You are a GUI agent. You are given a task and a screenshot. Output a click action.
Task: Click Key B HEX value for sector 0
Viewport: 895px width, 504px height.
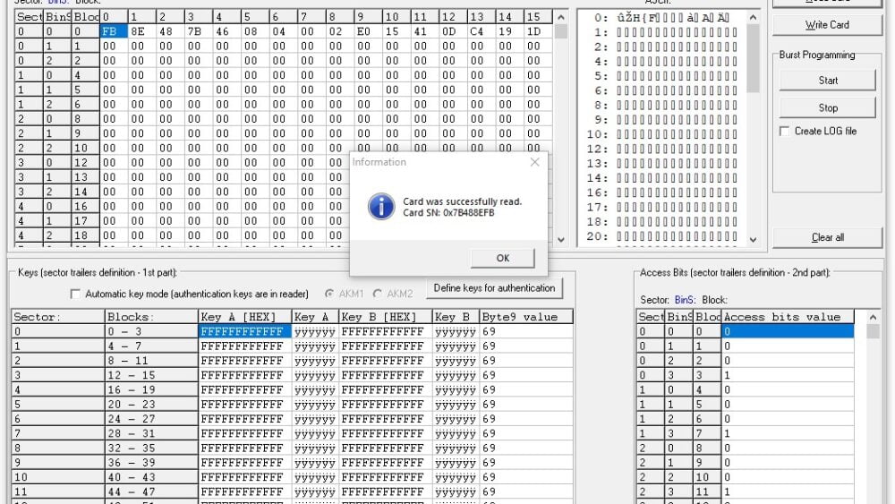pyautogui.click(x=385, y=331)
